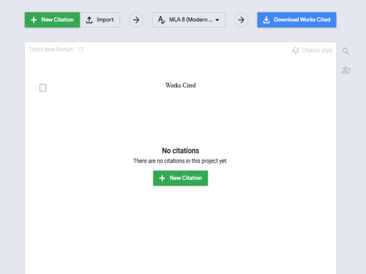366x274 pixels.
Task: Toggle the select-all checkbox beside Works Cited
Action: click(43, 88)
